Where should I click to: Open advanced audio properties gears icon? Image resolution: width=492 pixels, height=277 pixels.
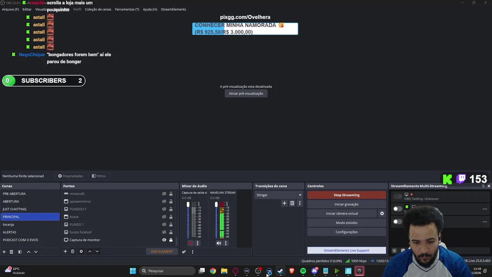[184, 252]
